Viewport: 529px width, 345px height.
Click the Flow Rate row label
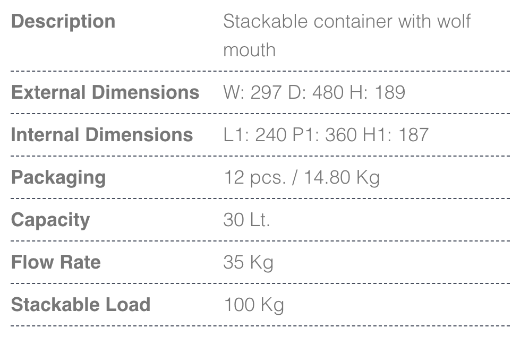[56, 262]
